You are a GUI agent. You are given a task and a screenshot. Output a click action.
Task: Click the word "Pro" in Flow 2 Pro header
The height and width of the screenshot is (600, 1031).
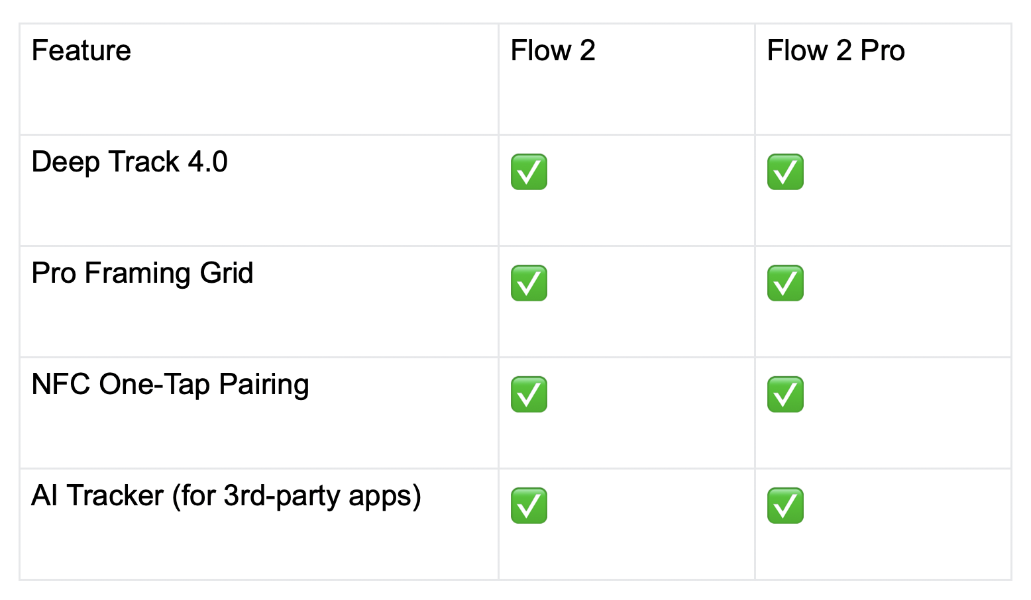(x=883, y=51)
